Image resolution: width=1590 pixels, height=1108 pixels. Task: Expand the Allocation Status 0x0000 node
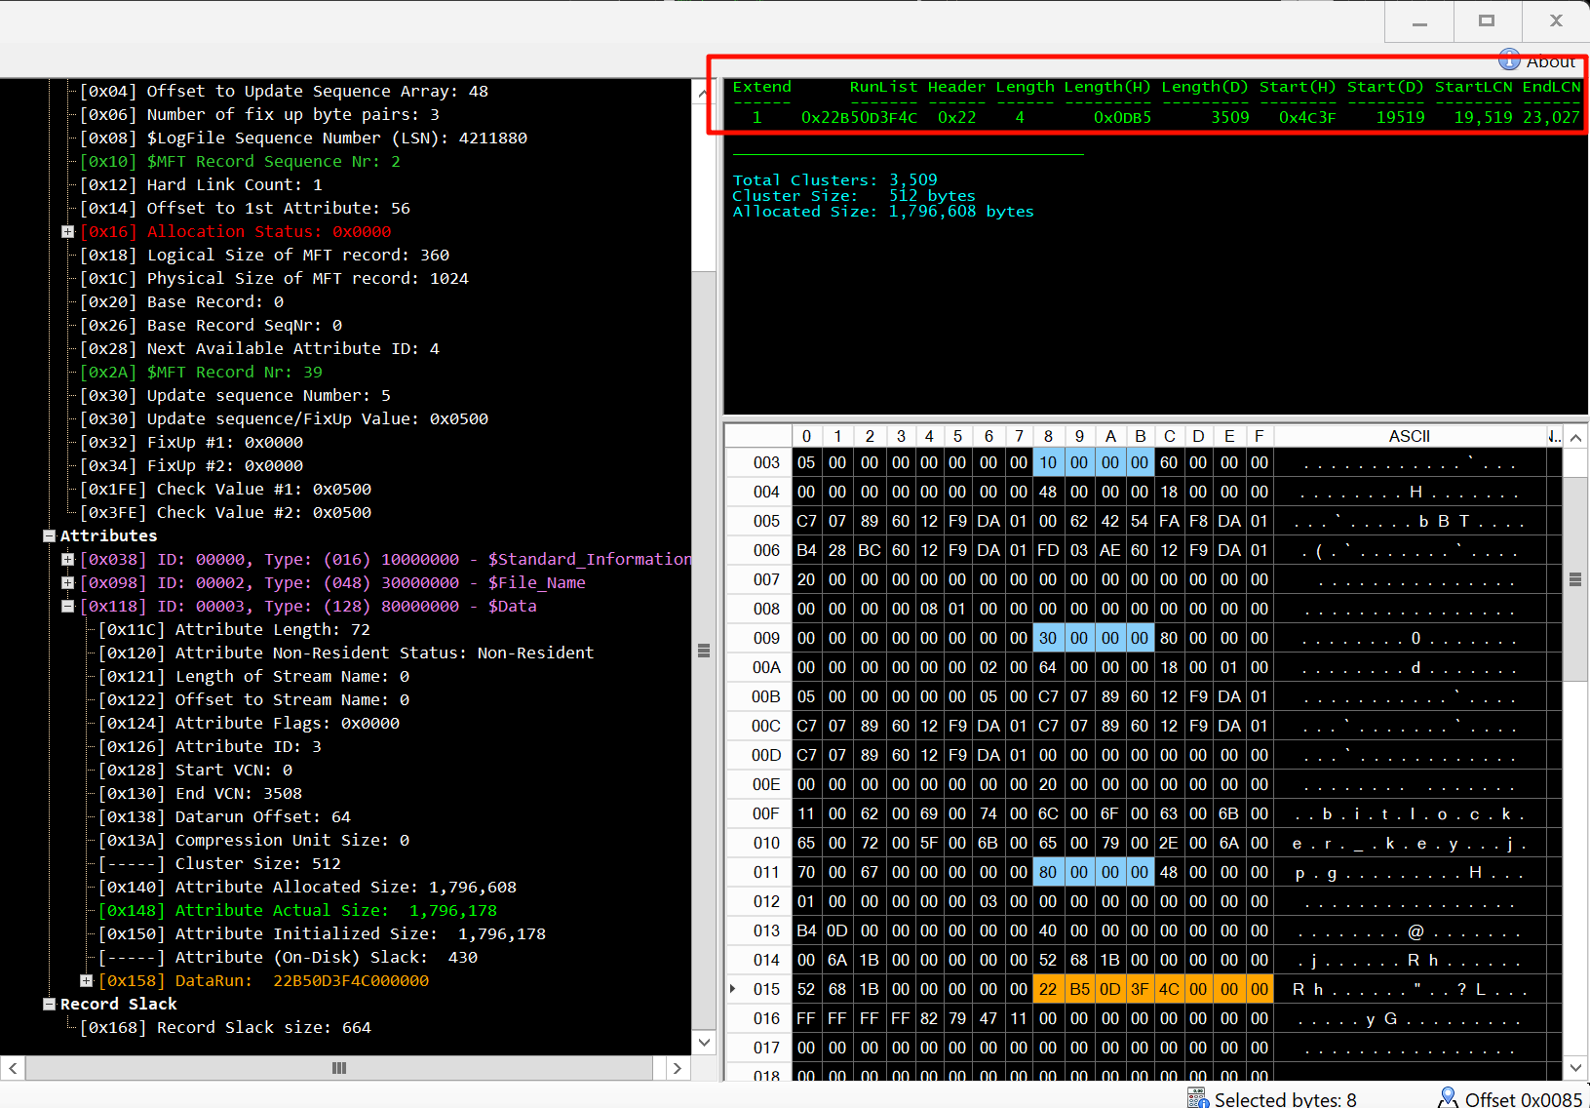click(68, 232)
